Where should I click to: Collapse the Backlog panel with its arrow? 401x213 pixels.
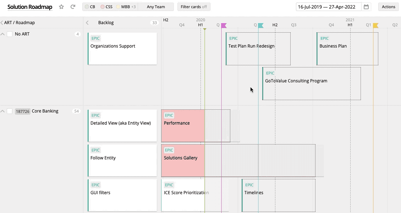coord(87,22)
